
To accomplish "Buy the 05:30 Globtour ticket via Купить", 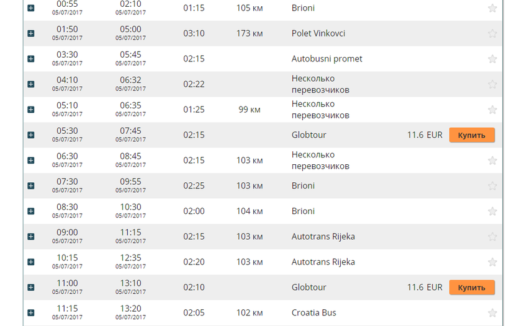I will pos(472,135).
